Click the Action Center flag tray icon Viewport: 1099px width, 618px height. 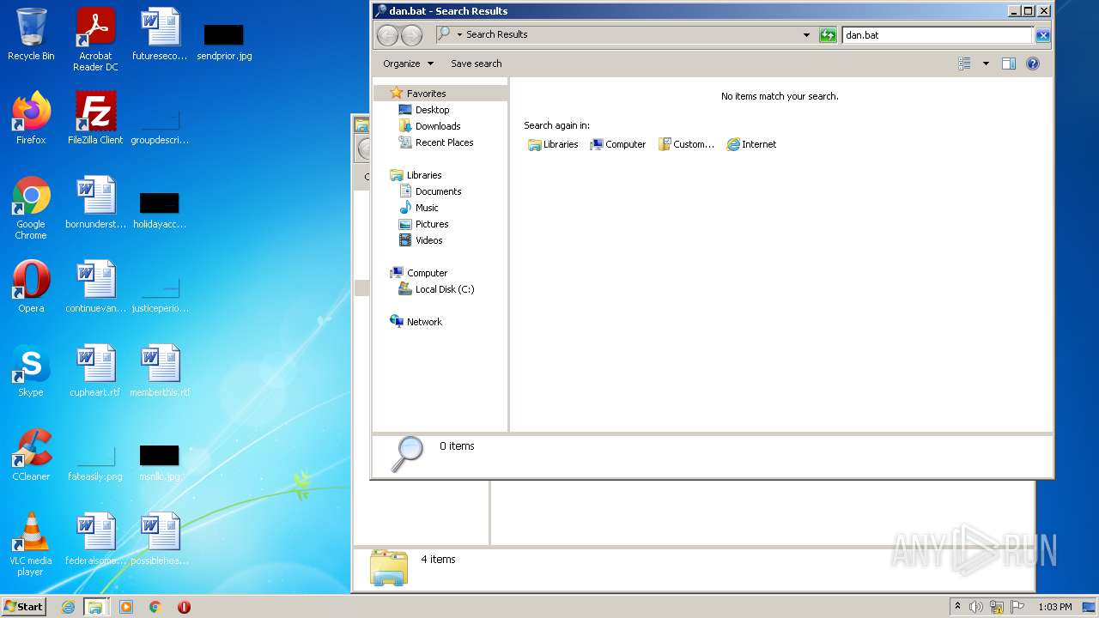click(x=1018, y=607)
